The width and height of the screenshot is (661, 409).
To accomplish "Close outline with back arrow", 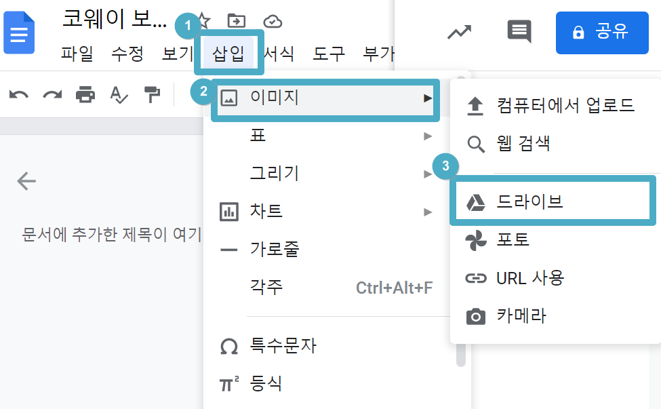I will 26,181.
